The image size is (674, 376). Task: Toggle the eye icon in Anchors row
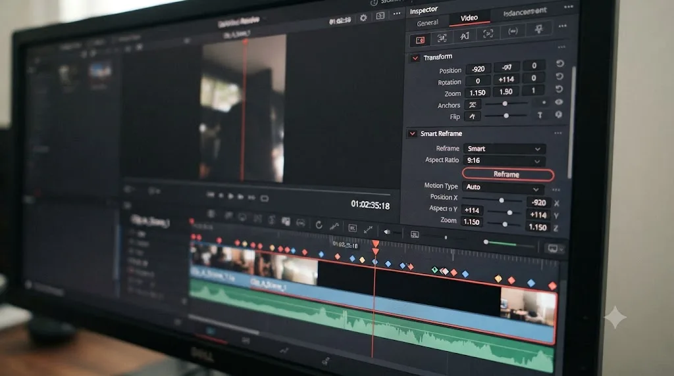[x=559, y=102]
